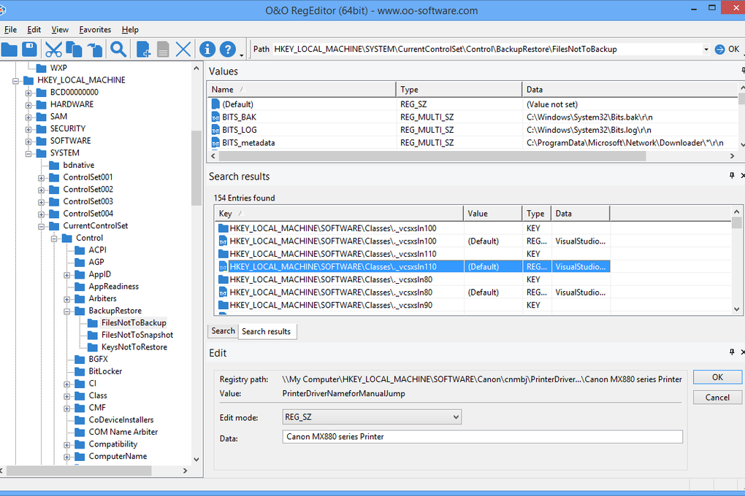This screenshot has width=745, height=496.
Task: Sort search results by Key column
Action: tap(339, 214)
